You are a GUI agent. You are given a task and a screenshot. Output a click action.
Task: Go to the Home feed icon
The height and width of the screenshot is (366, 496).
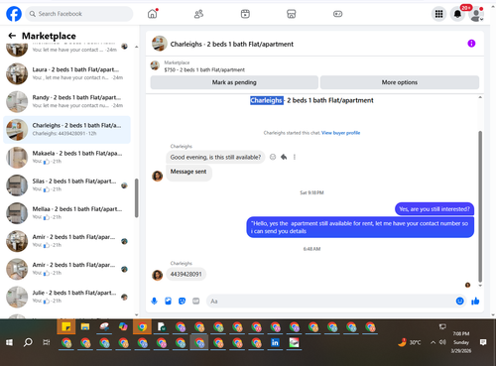[x=152, y=14]
